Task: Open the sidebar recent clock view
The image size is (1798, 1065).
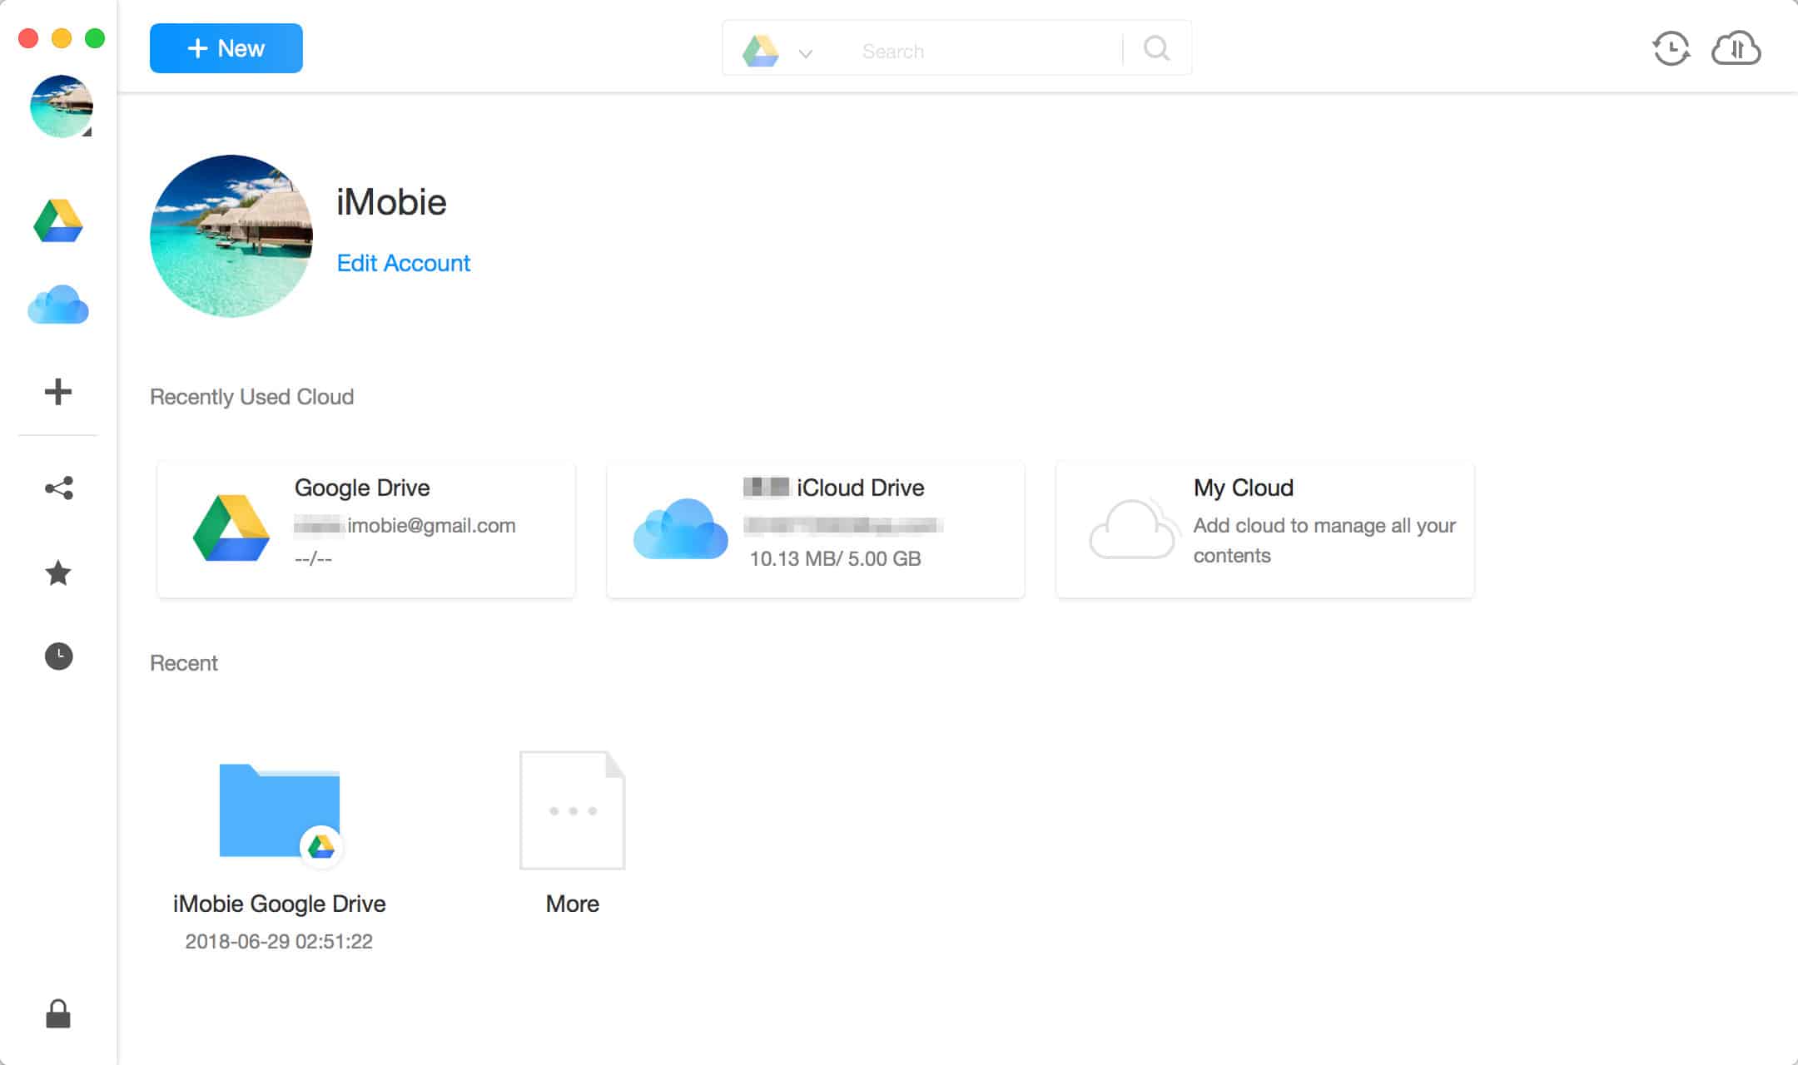Action: pyautogui.click(x=58, y=656)
